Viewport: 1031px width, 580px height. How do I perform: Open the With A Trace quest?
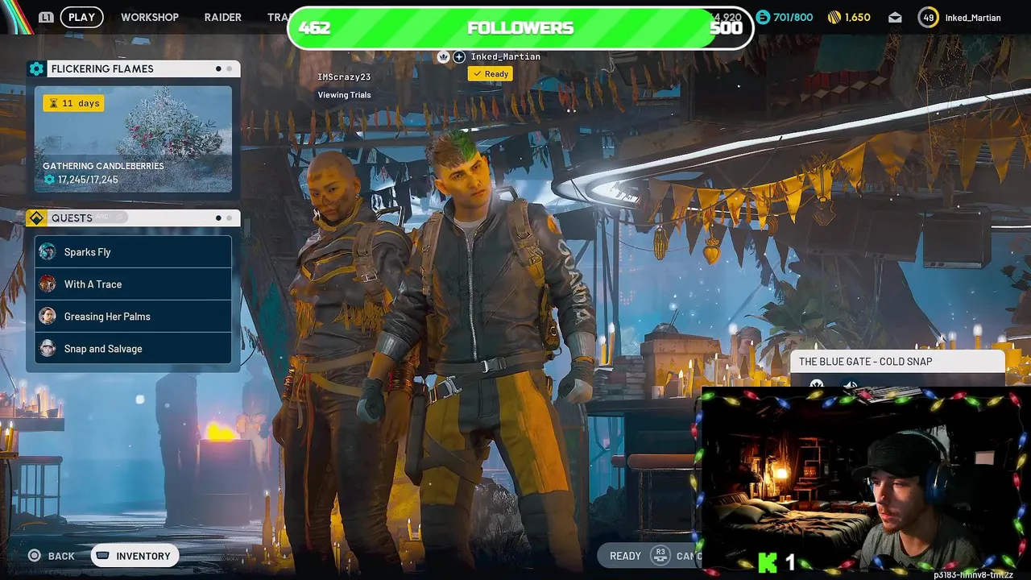pyautogui.click(x=133, y=284)
